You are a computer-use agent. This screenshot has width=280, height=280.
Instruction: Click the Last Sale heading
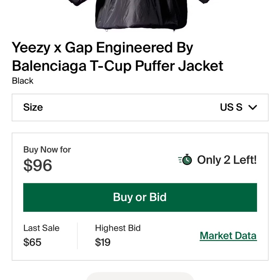point(41,228)
